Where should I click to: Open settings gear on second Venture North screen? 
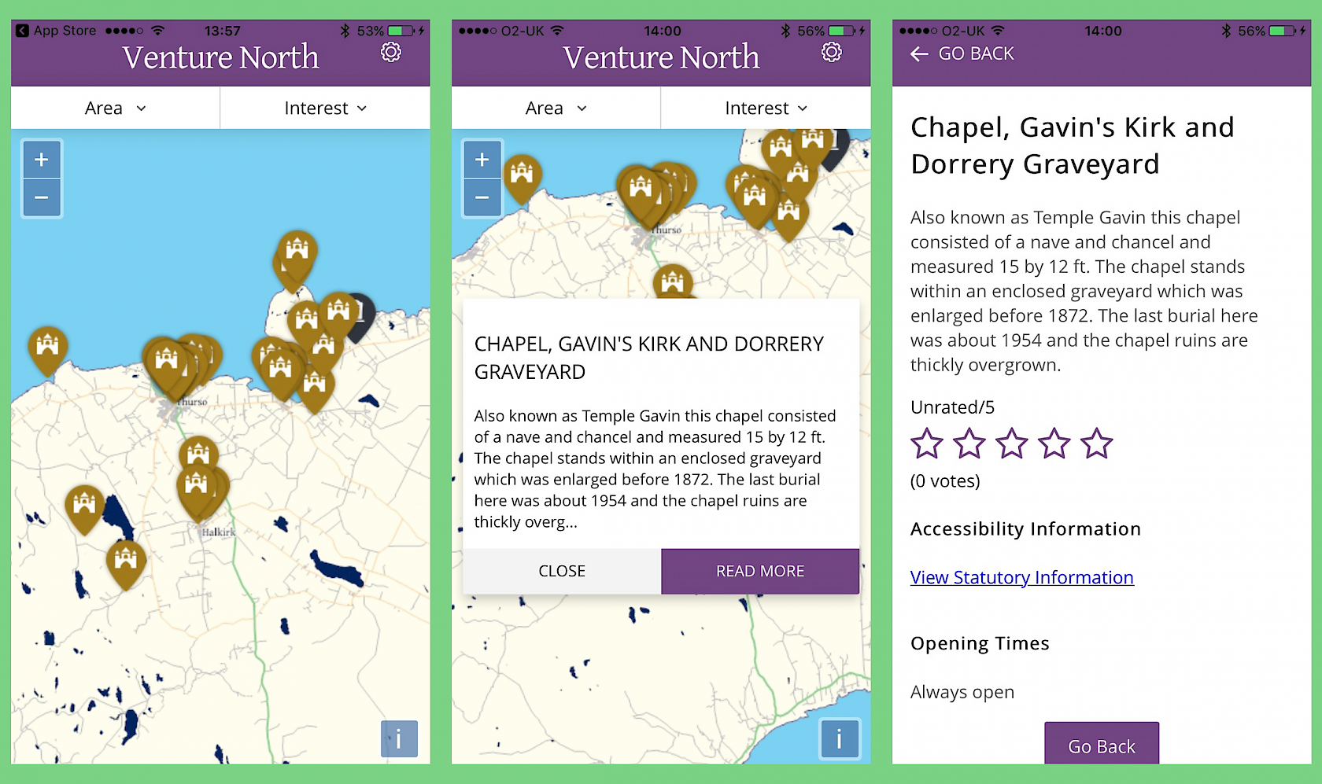tap(832, 52)
